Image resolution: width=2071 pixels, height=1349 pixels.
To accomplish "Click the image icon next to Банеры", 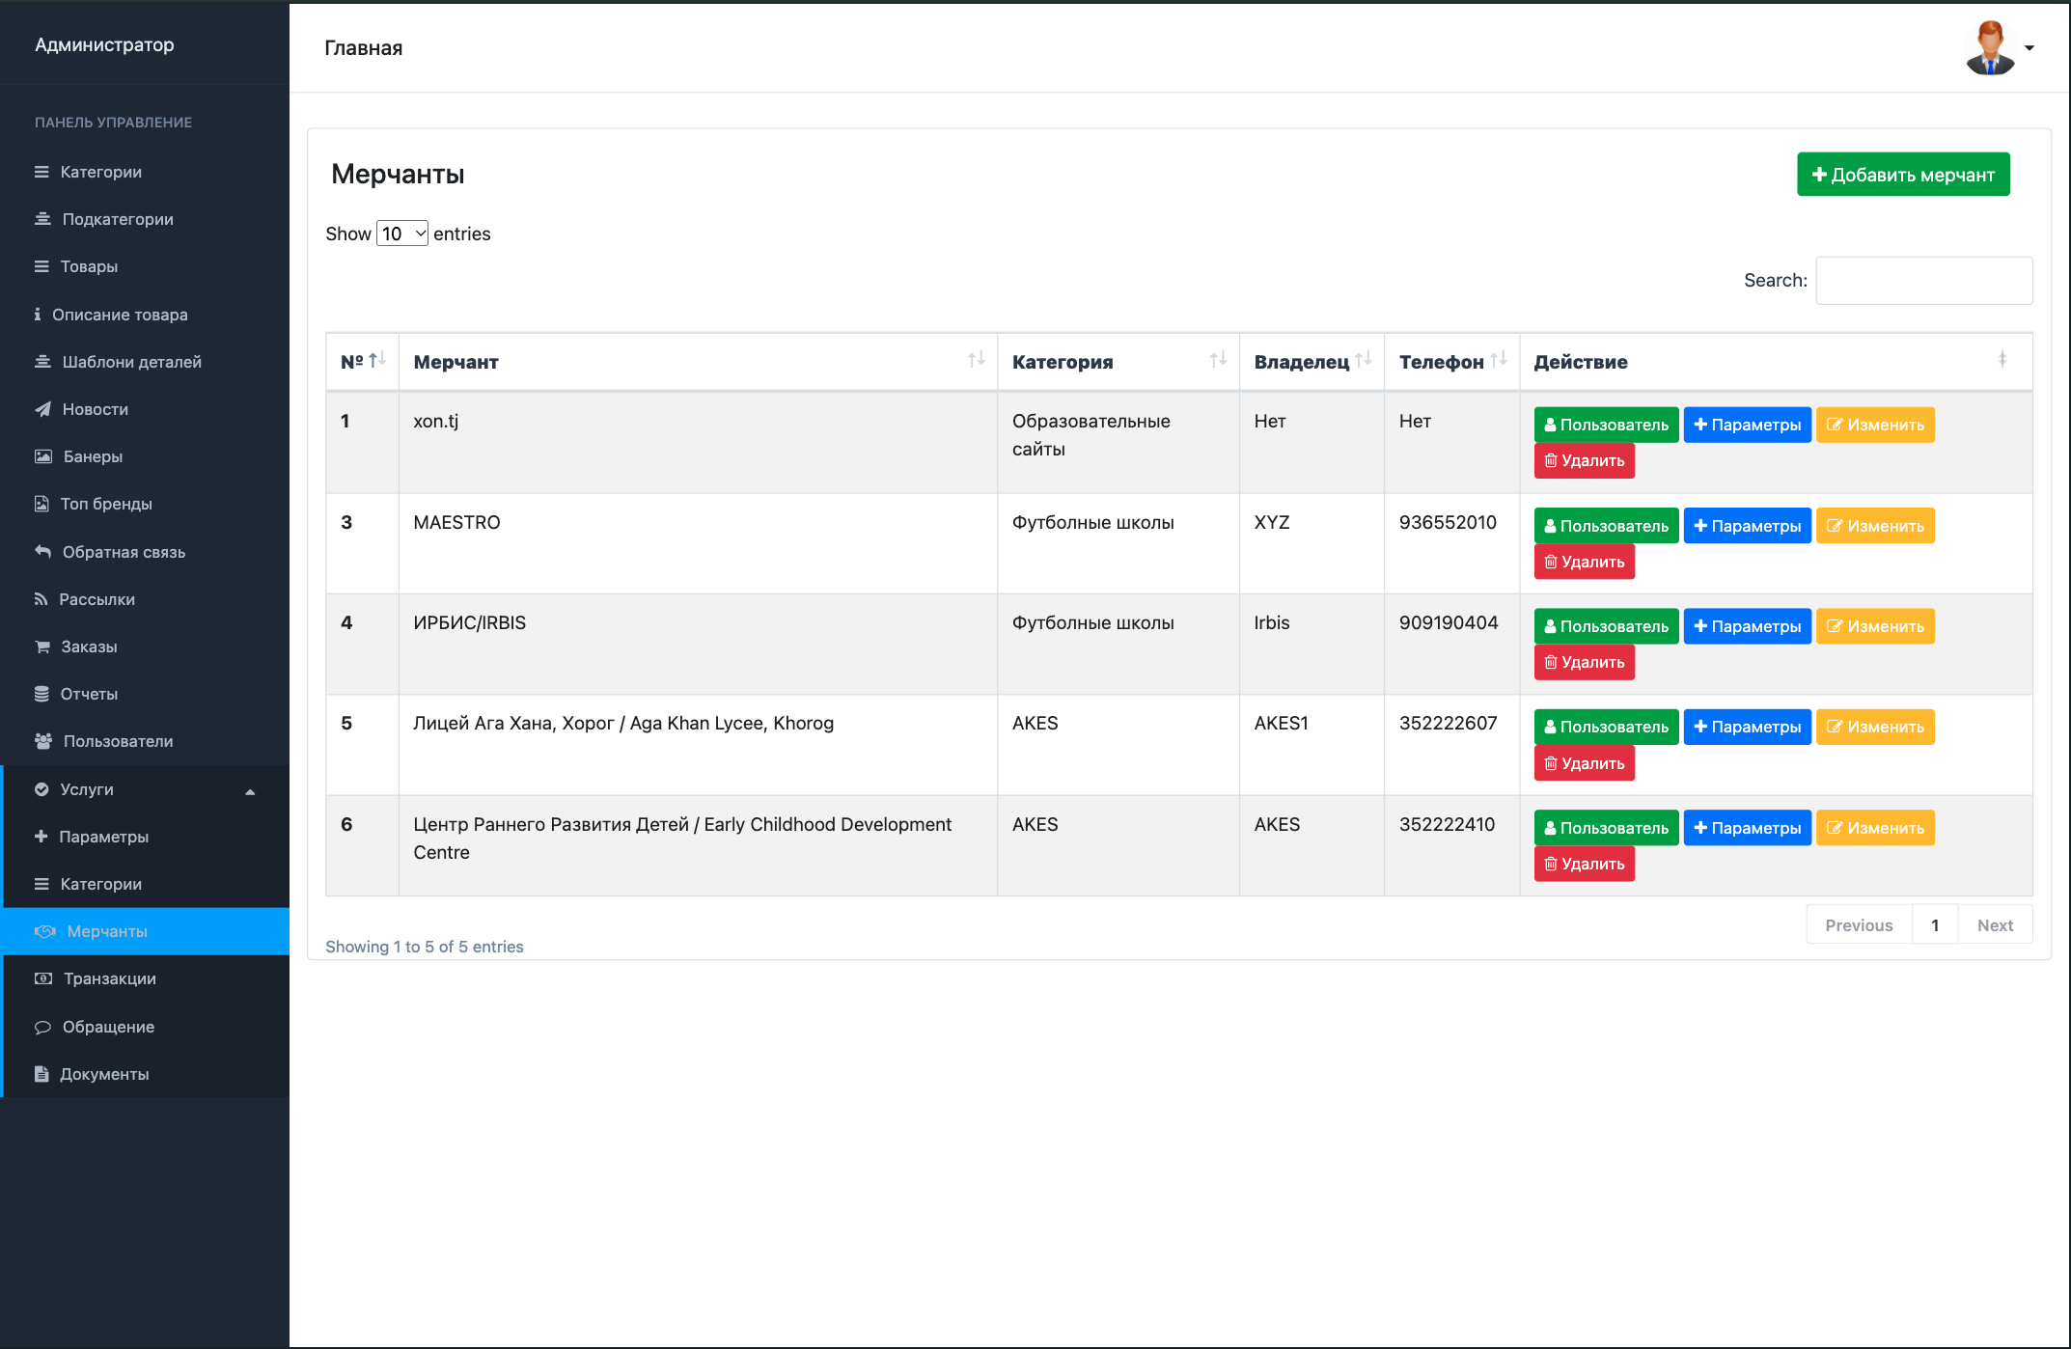I will [x=43, y=456].
